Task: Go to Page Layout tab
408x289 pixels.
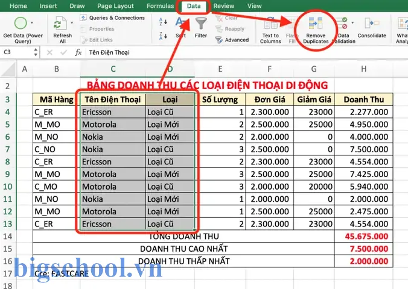Action: (x=115, y=6)
